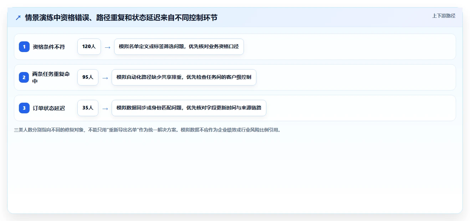This screenshot has width=470, height=221.
Task: Open the 模拟自动化路径缺少共享排重 description box
Action: 184,77
